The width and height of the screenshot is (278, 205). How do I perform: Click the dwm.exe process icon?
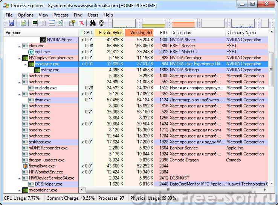(31, 100)
